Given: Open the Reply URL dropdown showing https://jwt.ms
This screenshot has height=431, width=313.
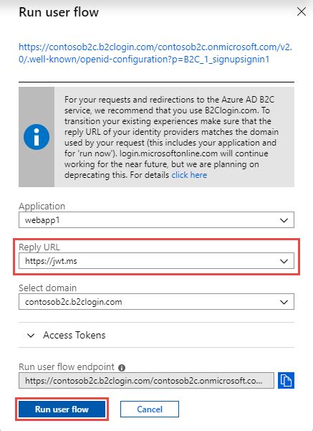Looking at the screenshot, I should tap(156, 261).
